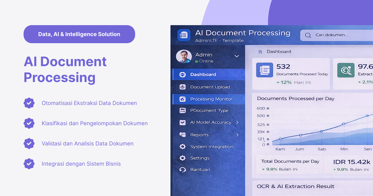
Task: Click the magnifier icon in the search bar
Action: pos(308,35)
